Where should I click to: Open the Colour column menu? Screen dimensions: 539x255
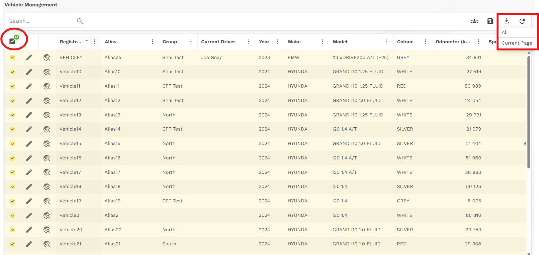[425, 42]
